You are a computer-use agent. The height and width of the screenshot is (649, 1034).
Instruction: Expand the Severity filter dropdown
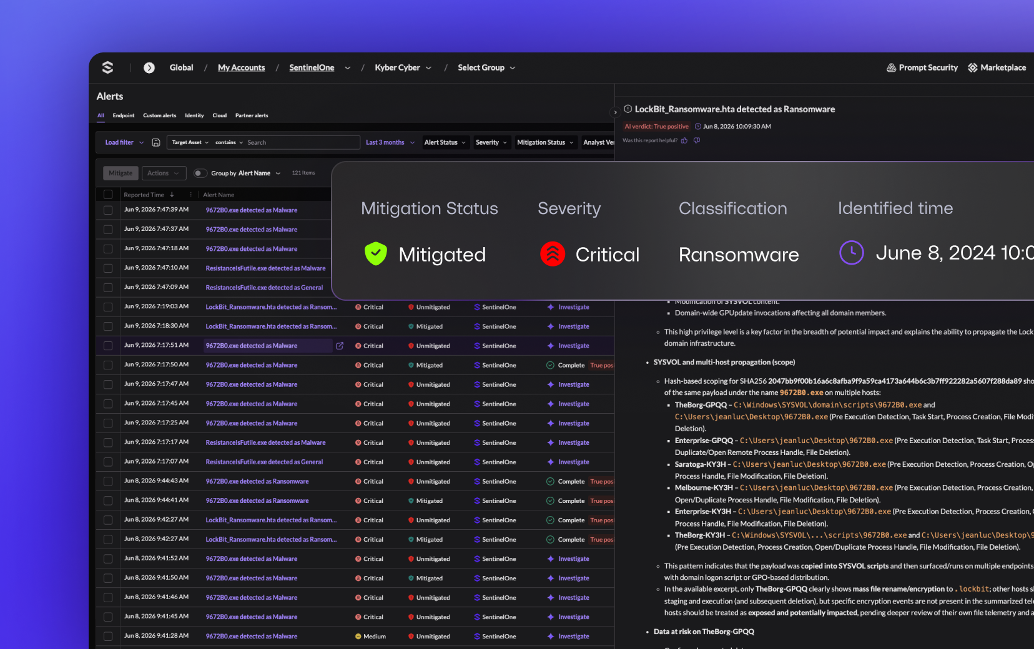(x=491, y=142)
